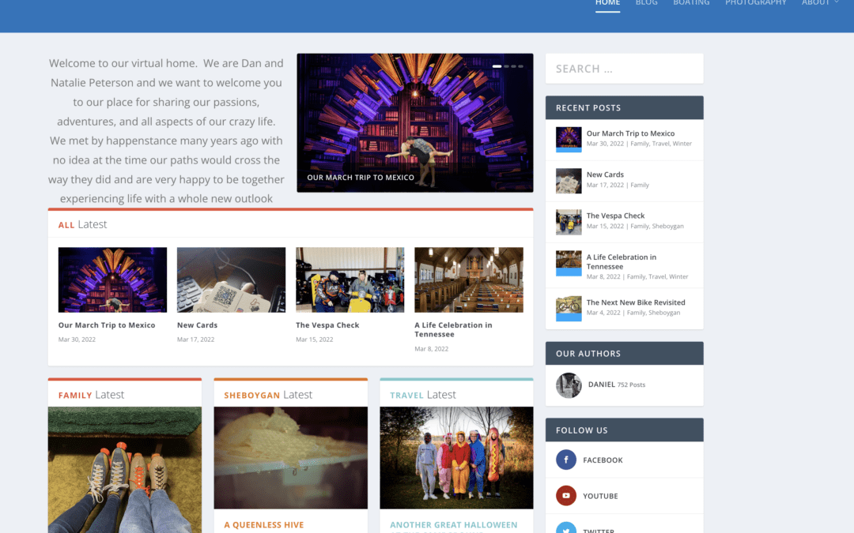Open the Boating menu item
The height and width of the screenshot is (533, 854).
coord(691,3)
